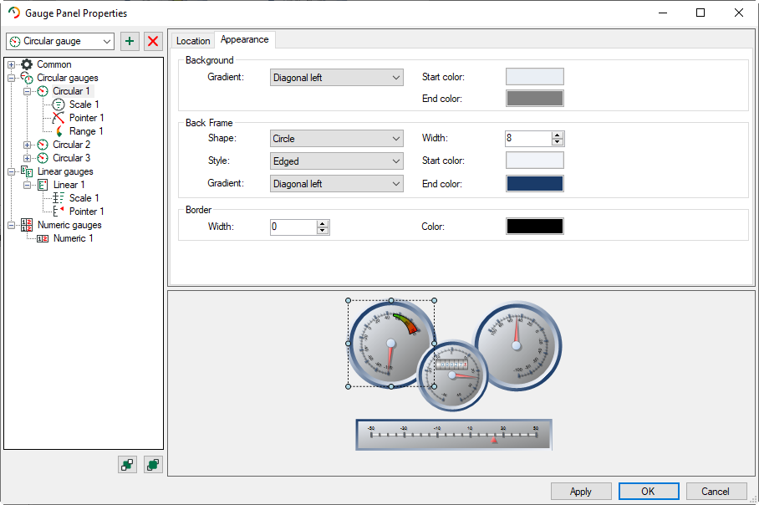Select Scale 1 under Linear 1

pyautogui.click(x=84, y=198)
